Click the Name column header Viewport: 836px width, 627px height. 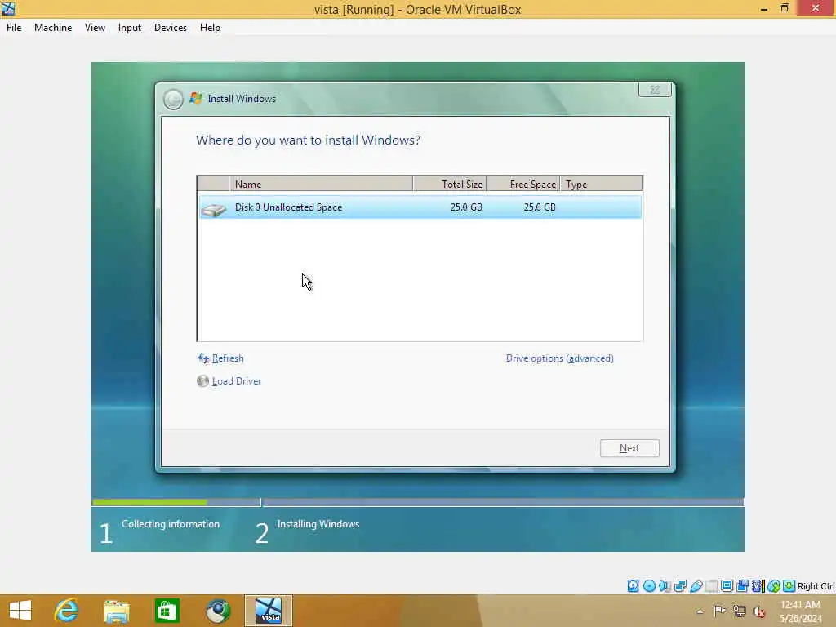tap(321, 184)
